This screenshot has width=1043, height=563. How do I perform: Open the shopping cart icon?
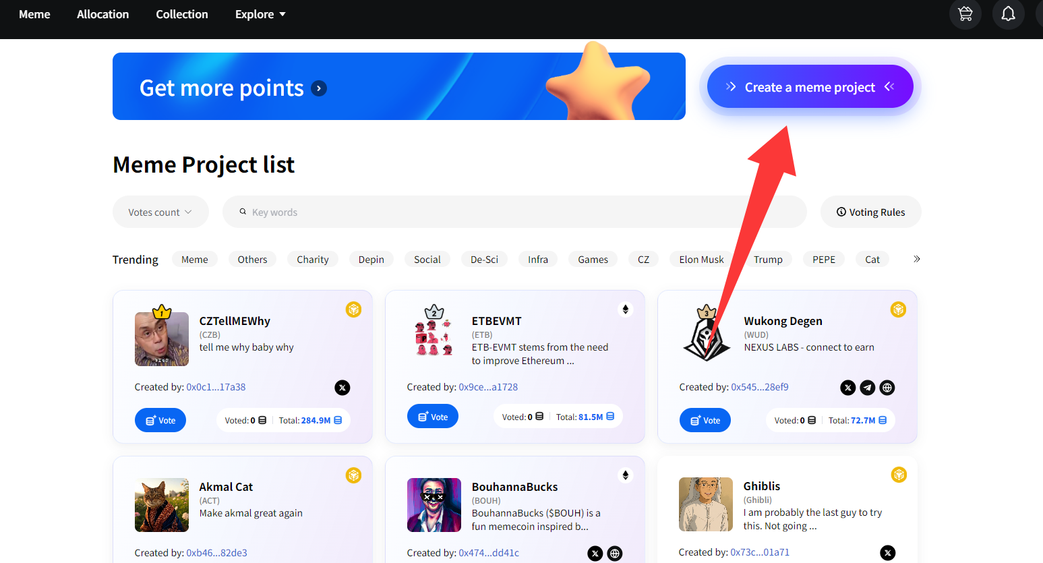click(x=965, y=14)
